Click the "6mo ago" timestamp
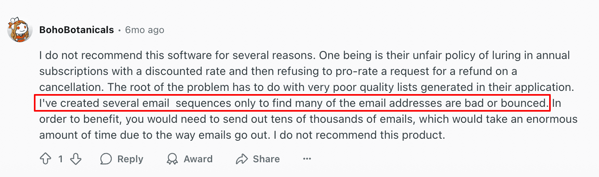Viewport: 599px width, 177px height. [x=144, y=30]
